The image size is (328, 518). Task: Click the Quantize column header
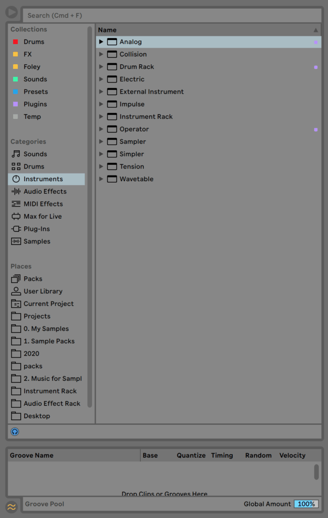point(191,455)
